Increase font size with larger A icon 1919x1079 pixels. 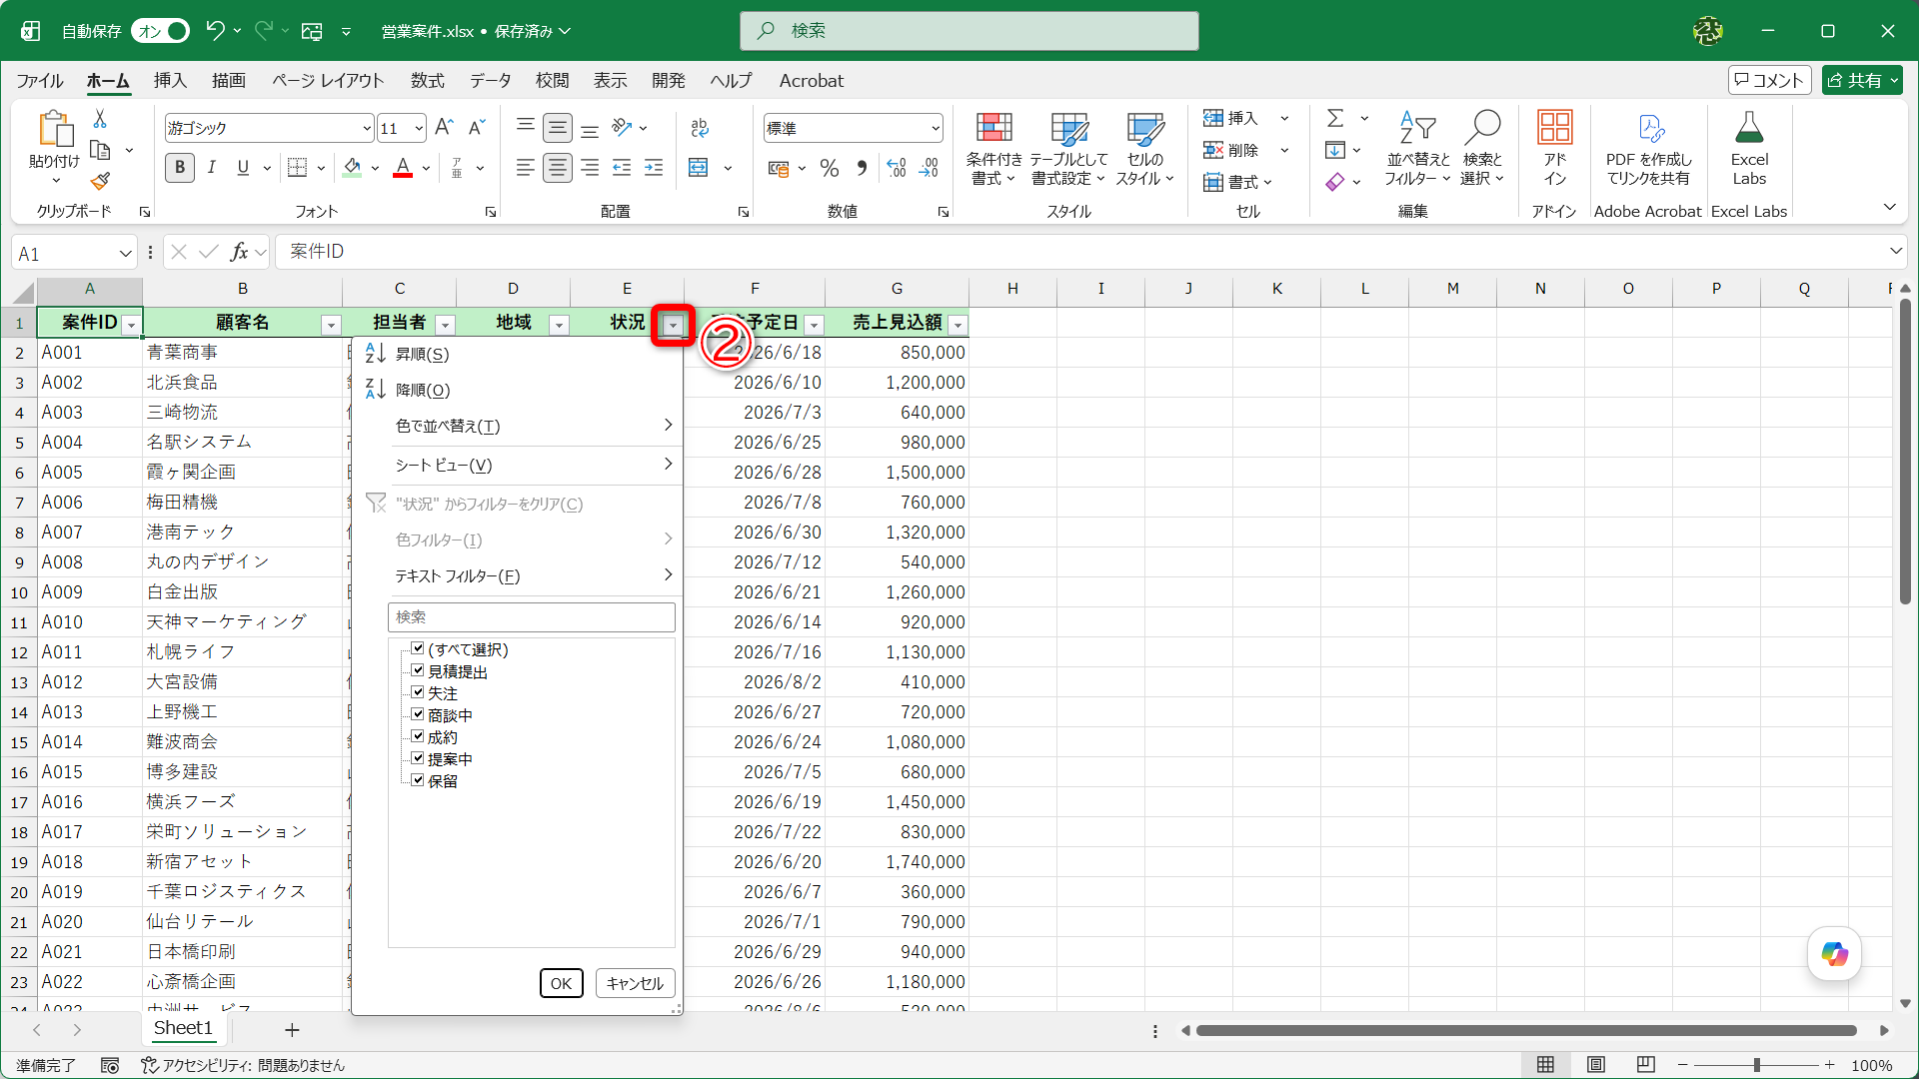tap(445, 128)
